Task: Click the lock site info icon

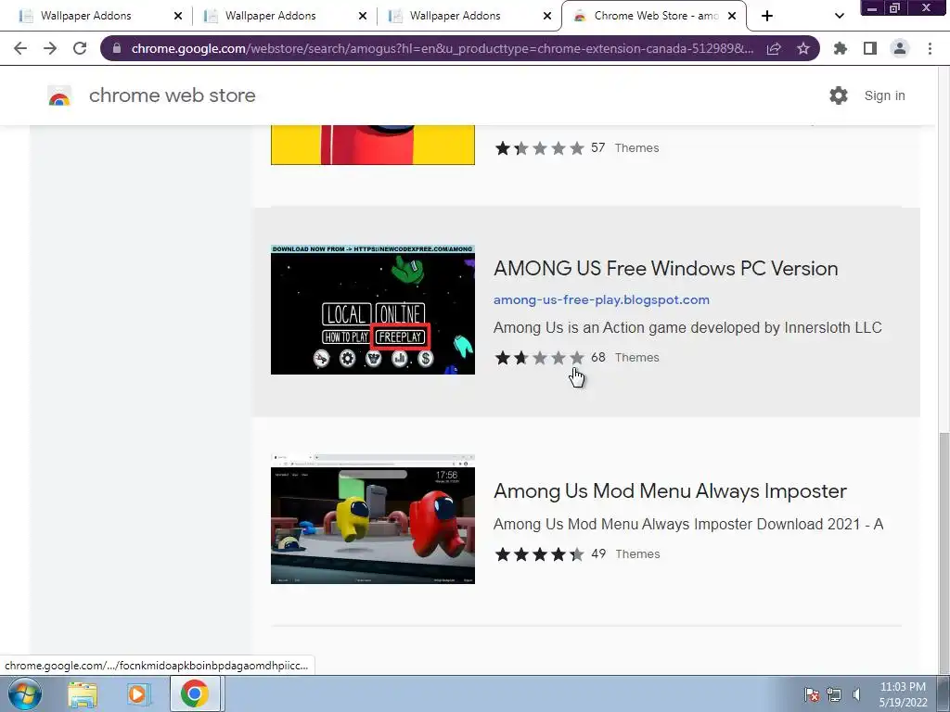Action: tap(117, 48)
